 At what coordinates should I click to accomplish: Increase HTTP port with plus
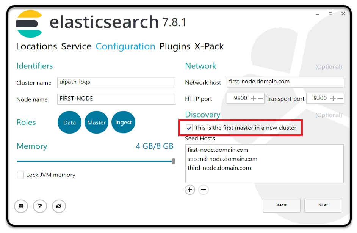click(254, 98)
